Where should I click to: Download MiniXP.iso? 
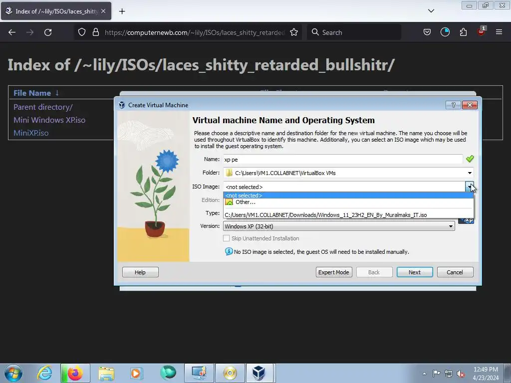point(31,133)
